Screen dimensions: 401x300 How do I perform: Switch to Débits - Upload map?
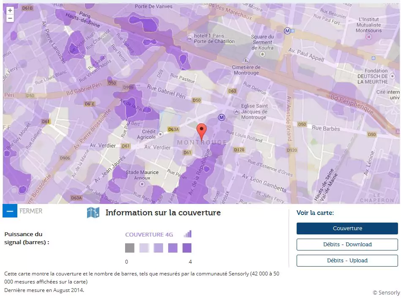click(x=347, y=261)
